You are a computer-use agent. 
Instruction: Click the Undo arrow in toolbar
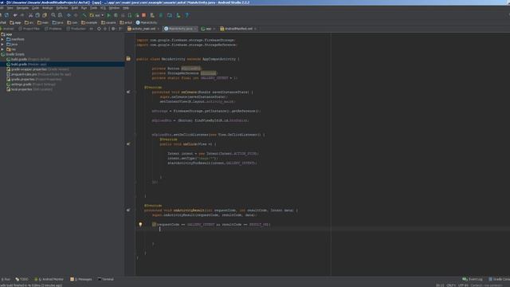point(15,15)
